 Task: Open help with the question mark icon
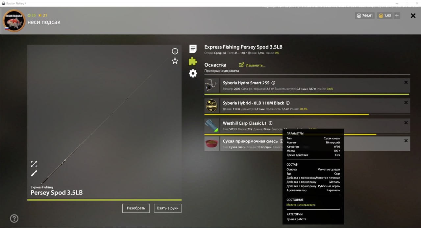(x=14, y=218)
